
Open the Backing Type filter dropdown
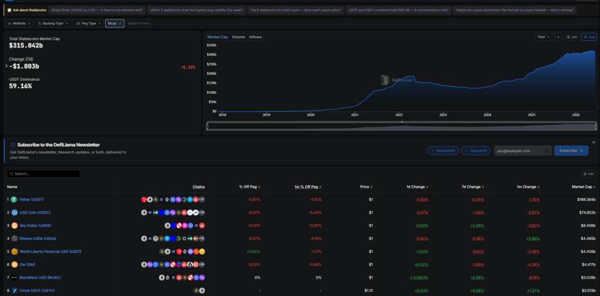point(53,23)
